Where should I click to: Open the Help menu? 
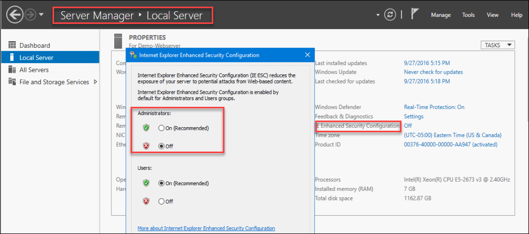517,15
